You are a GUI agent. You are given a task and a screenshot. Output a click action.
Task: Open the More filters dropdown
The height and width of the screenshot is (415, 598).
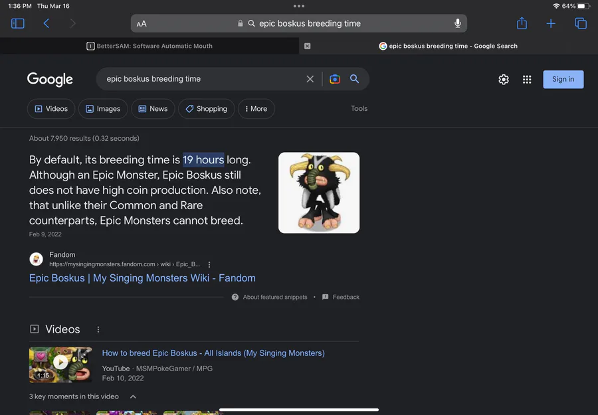click(256, 109)
